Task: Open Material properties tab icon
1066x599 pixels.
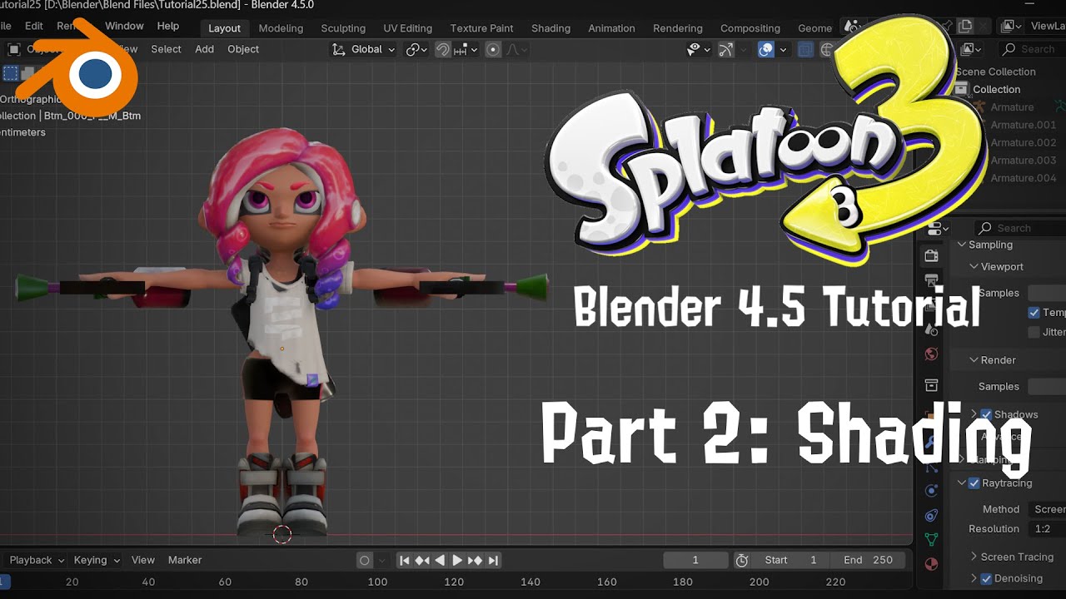Action: (931, 564)
